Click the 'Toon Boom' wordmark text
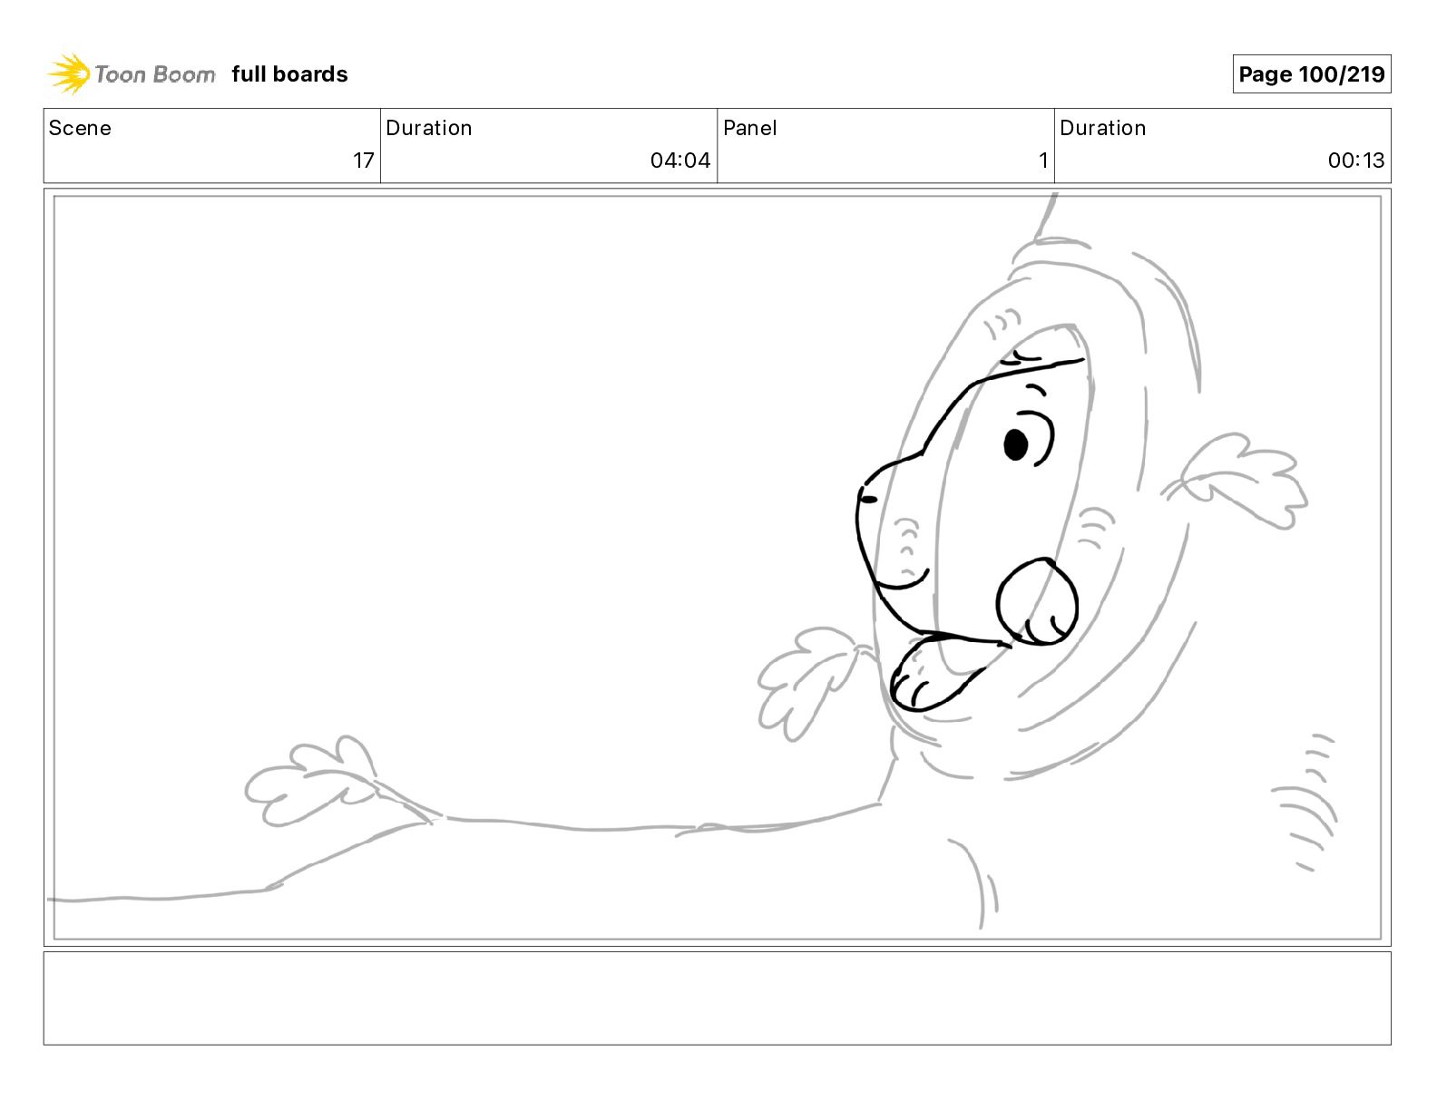The width and height of the screenshot is (1437, 1110). click(155, 74)
